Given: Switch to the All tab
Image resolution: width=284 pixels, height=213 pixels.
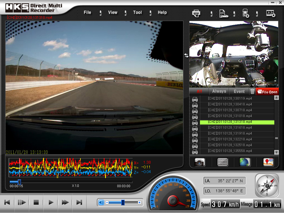Looking at the screenshot, I should [199, 92].
